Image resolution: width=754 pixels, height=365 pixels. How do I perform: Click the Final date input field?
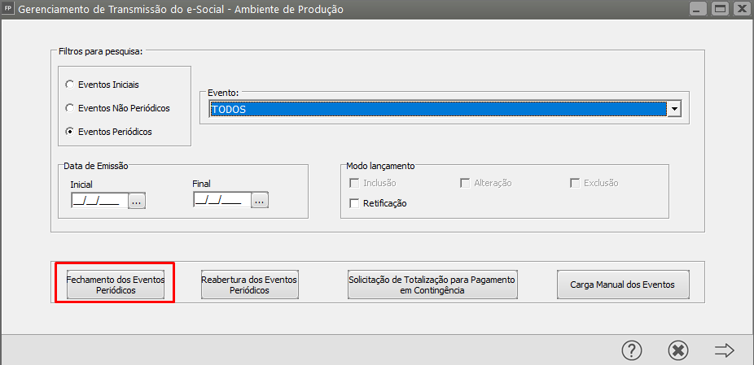(x=222, y=201)
